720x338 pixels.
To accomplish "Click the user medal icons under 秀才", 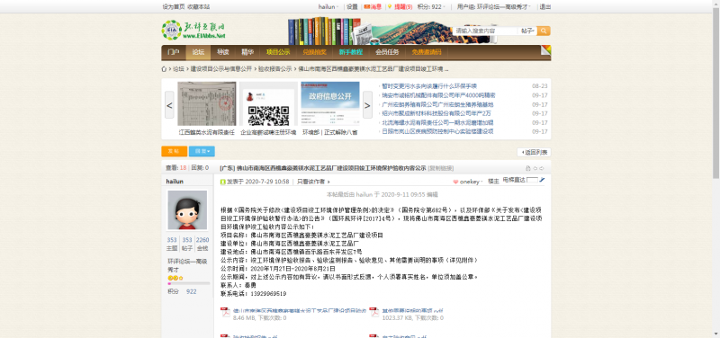I will click(175, 278).
